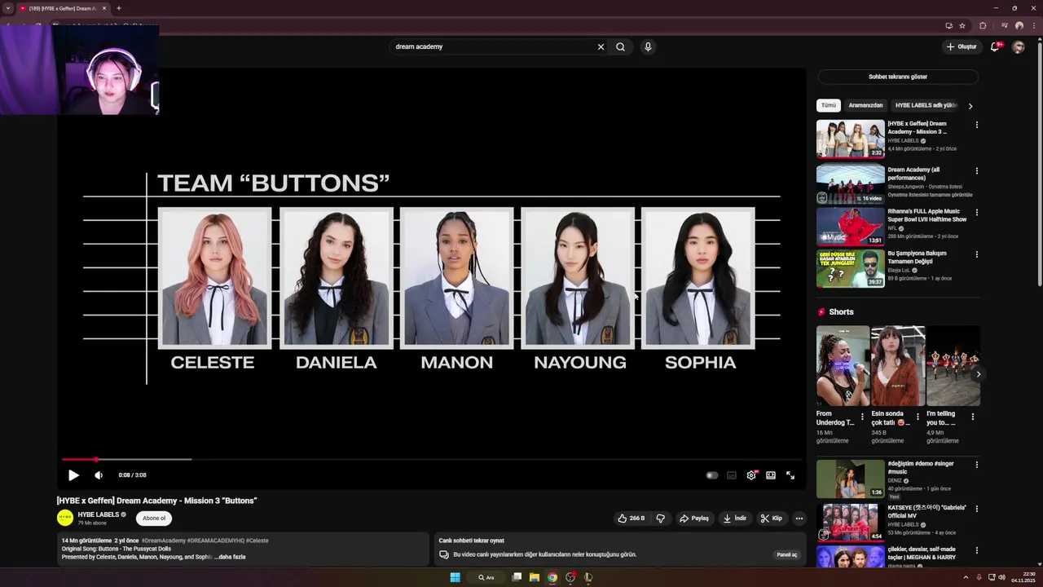Open the Esin sonda çok tatlı Short
The width and height of the screenshot is (1043, 587).
898,366
